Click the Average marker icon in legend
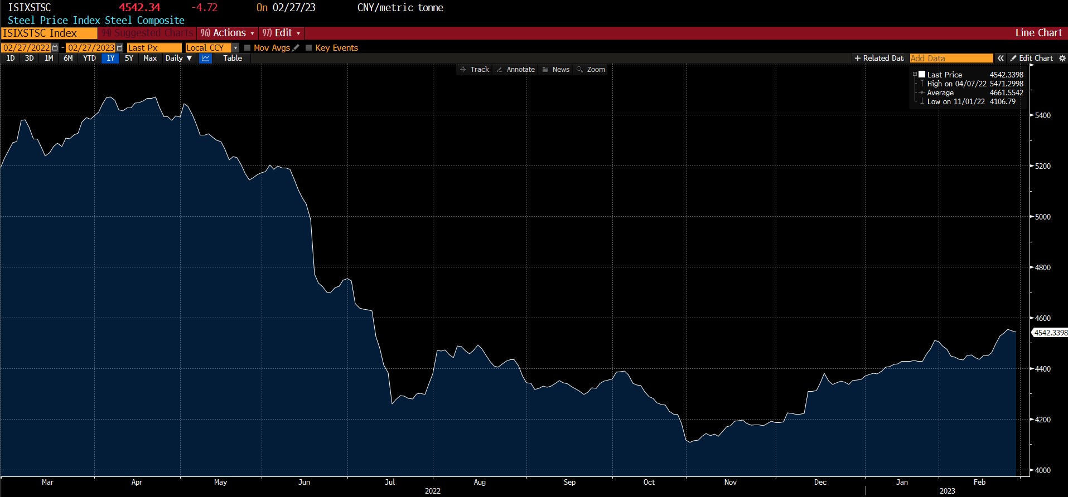This screenshot has height=497, width=1068. [x=922, y=92]
